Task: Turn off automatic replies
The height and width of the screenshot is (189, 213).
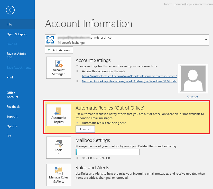Action: (x=85, y=129)
